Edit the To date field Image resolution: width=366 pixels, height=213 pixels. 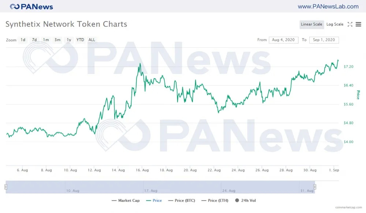point(324,40)
